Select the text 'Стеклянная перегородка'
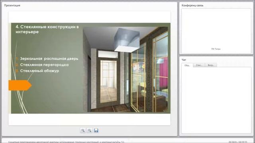Image resolution: width=255 pixels, height=143 pixels. 44,65
